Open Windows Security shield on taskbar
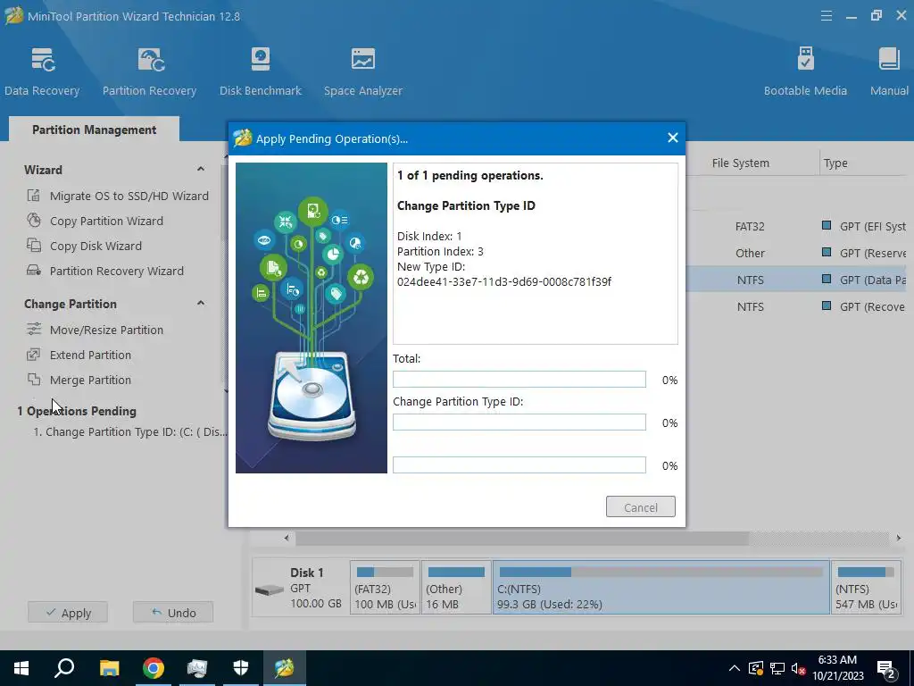The height and width of the screenshot is (686, 914). click(x=241, y=668)
